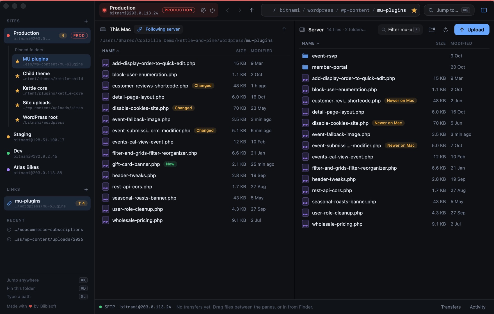
Task: Switch to the Staging site
Action: [x=47, y=137]
